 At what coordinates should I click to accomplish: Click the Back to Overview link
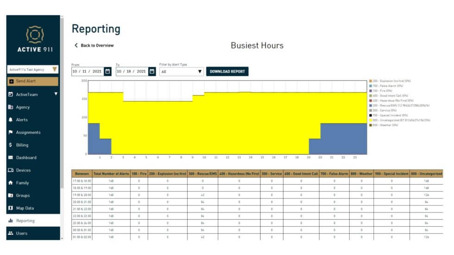(x=94, y=45)
